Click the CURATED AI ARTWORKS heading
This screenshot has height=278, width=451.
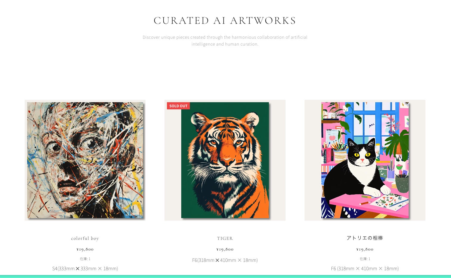(x=225, y=21)
